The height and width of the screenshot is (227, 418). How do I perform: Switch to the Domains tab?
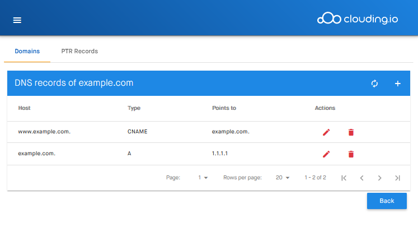27,51
